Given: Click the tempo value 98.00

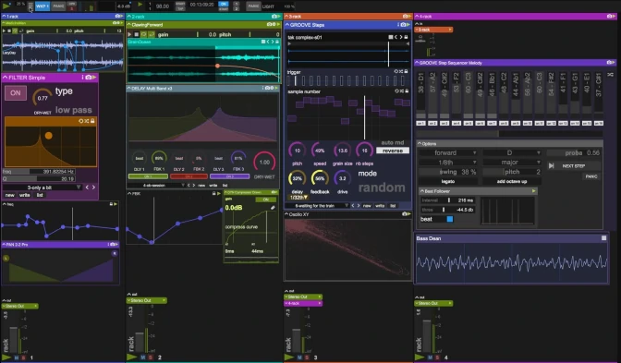Looking at the screenshot, I should point(163,6).
